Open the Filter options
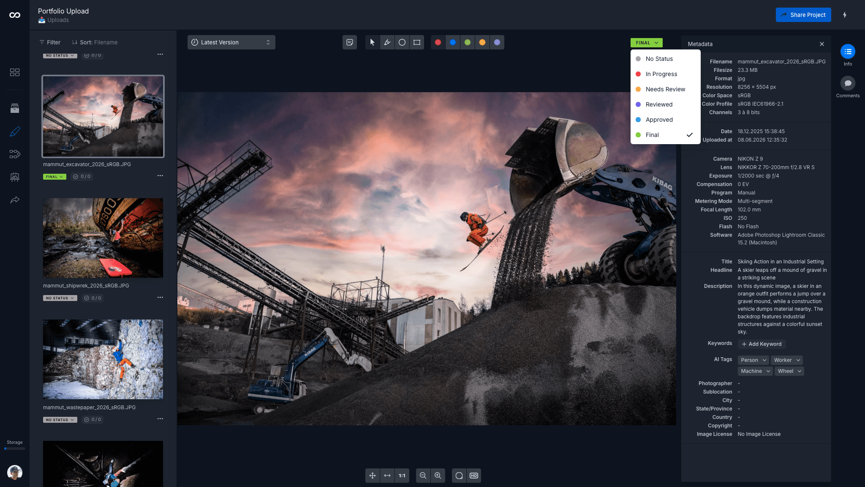Screen dimensions: 865x487 pos(50,42)
